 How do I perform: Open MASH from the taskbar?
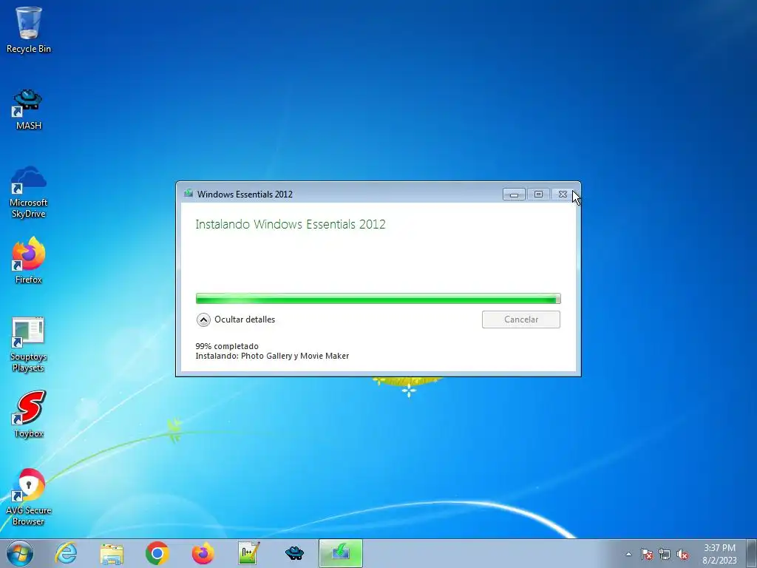pos(294,553)
